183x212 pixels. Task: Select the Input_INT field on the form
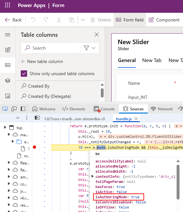138,97
